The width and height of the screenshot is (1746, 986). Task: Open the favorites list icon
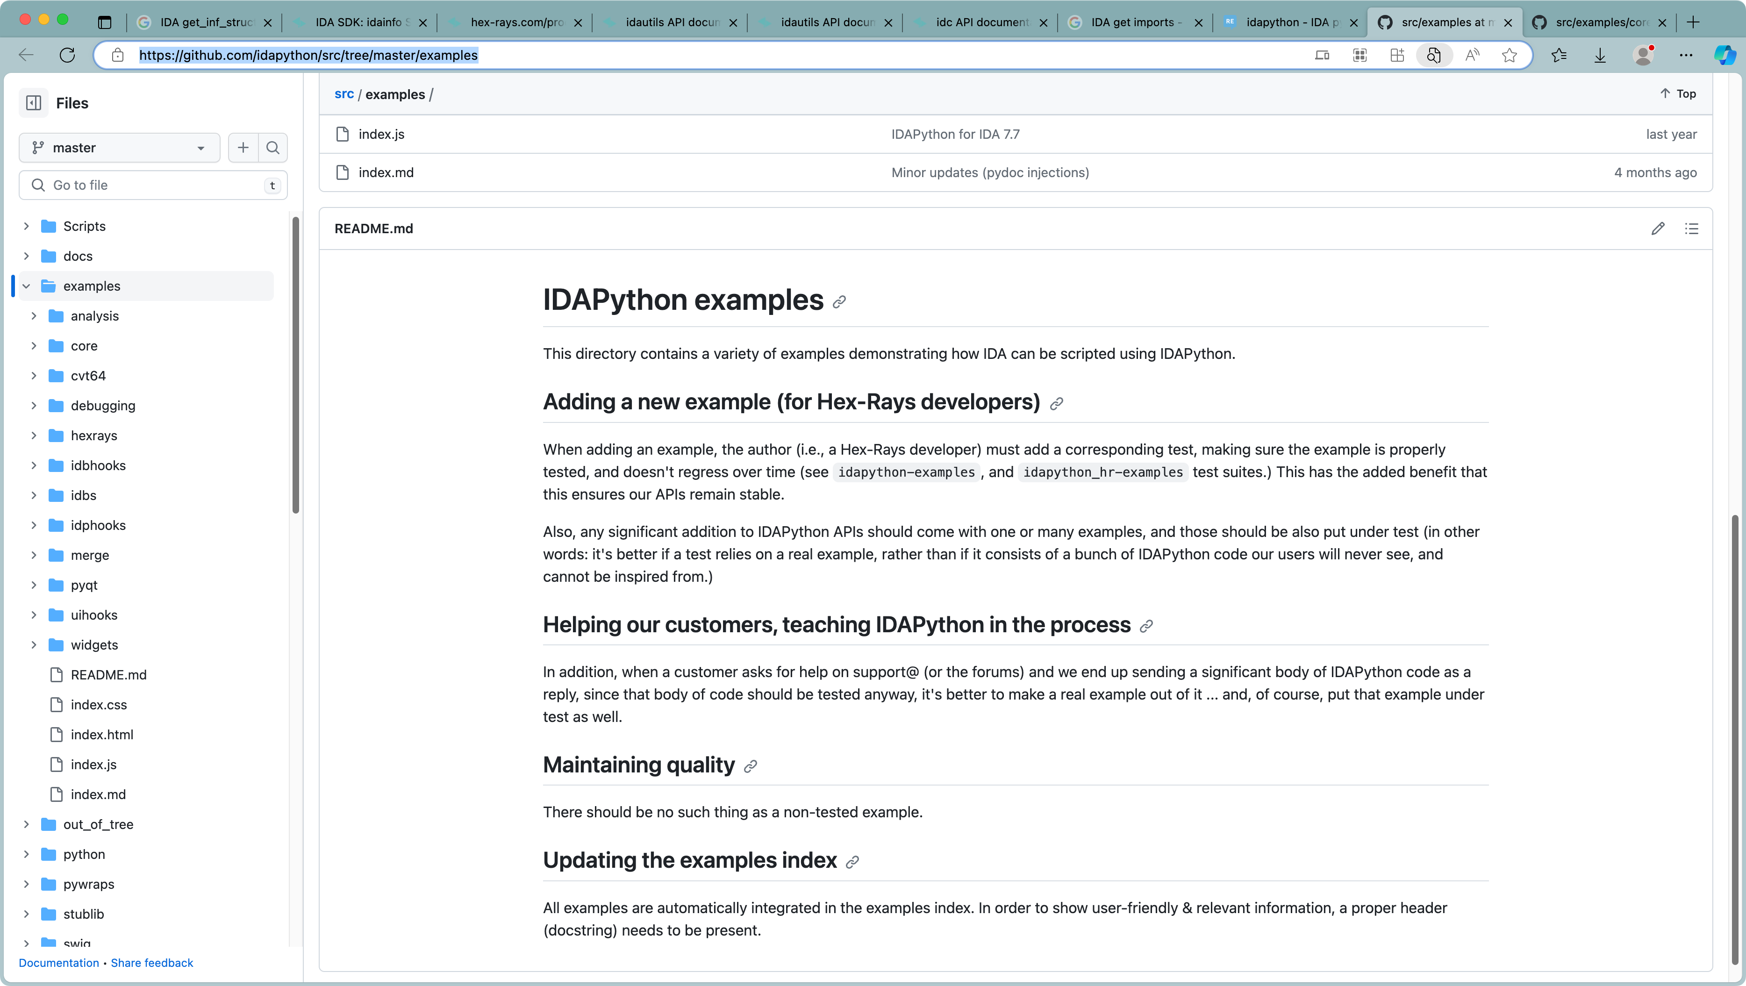(x=1559, y=55)
